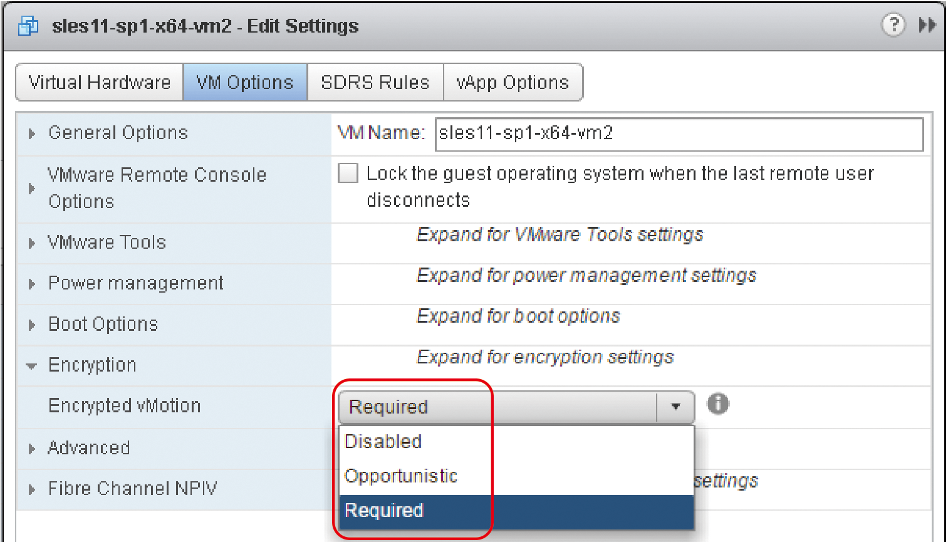The height and width of the screenshot is (542, 948).
Task: Enable lock guest operating system checkbox
Action: pos(348,173)
